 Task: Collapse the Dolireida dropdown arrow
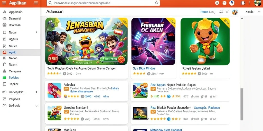pos(36,106)
